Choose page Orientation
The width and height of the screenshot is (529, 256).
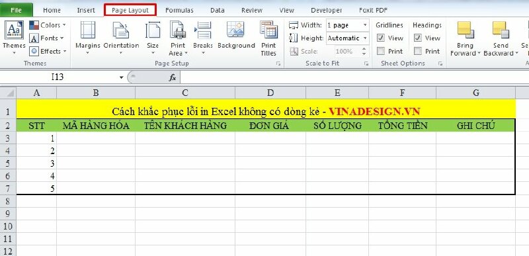click(121, 38)
